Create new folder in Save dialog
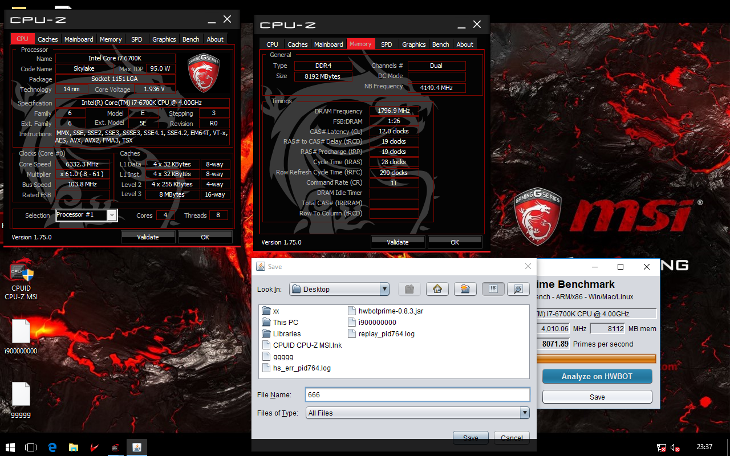This screenshot has height=456, width=730. coord(465,289)
